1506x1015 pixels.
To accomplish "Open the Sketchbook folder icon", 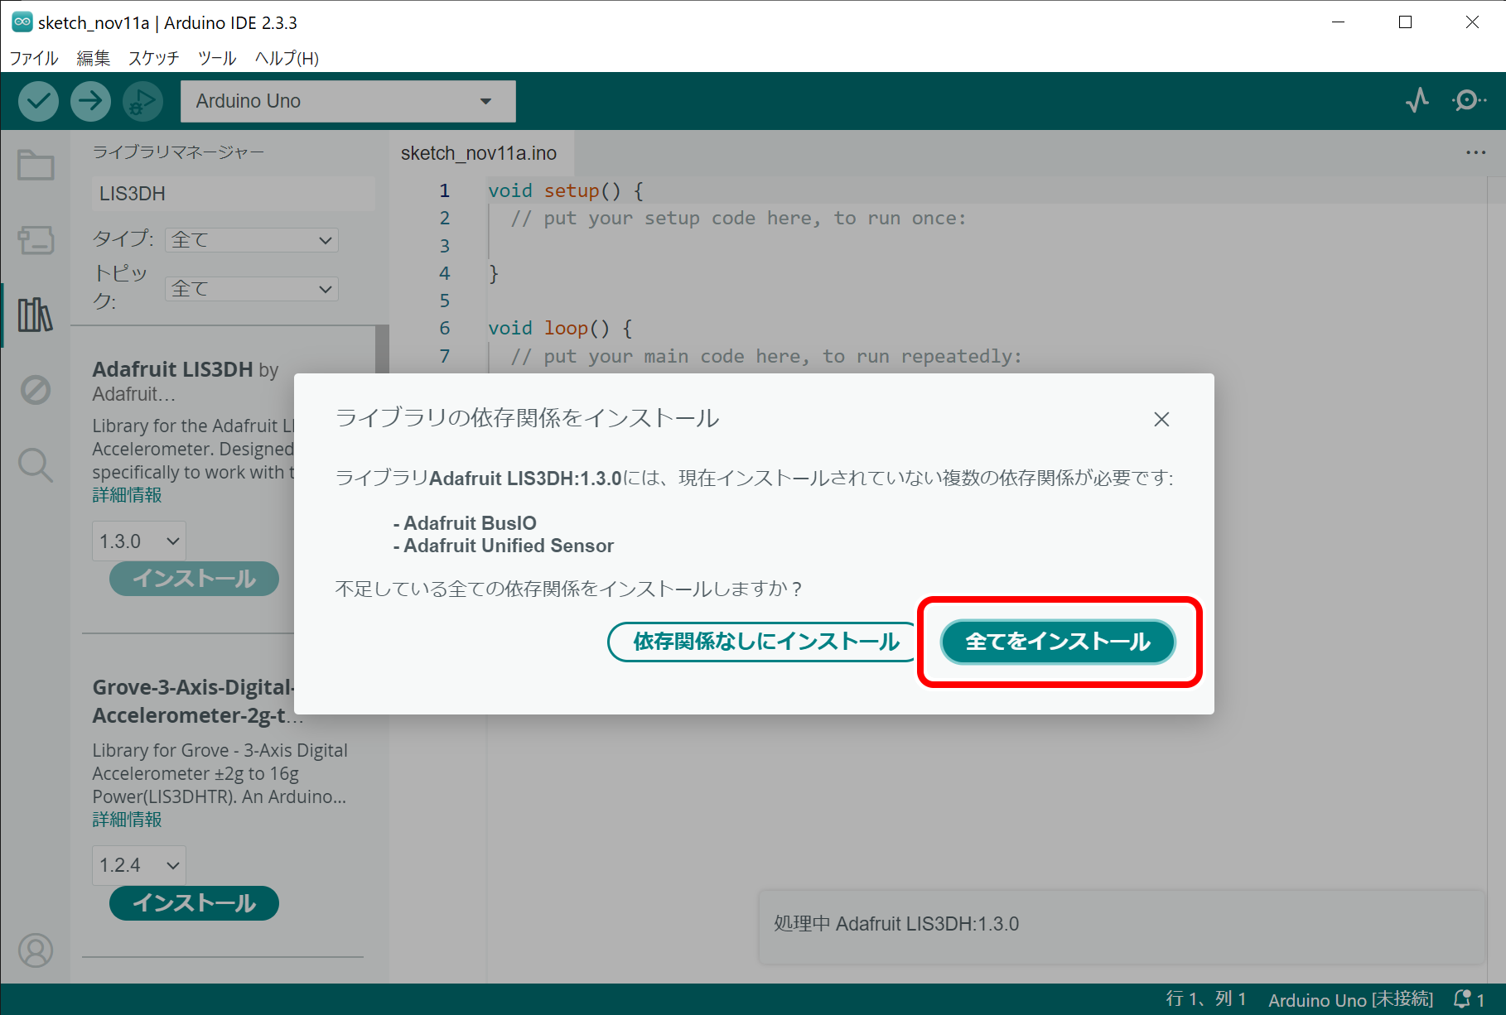I will [x=36, y=166].
